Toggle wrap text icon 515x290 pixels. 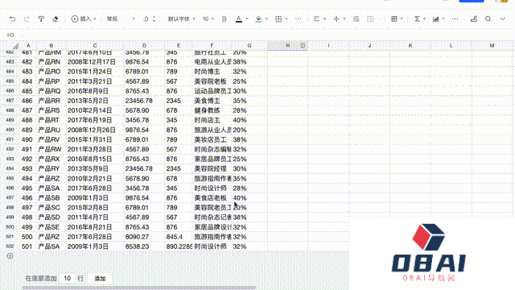[x=356, y=19]
